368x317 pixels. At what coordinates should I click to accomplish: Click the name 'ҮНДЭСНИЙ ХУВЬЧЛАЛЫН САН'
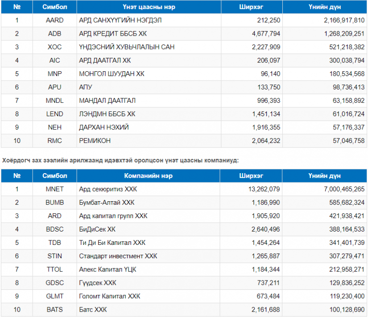coord(127,47)
